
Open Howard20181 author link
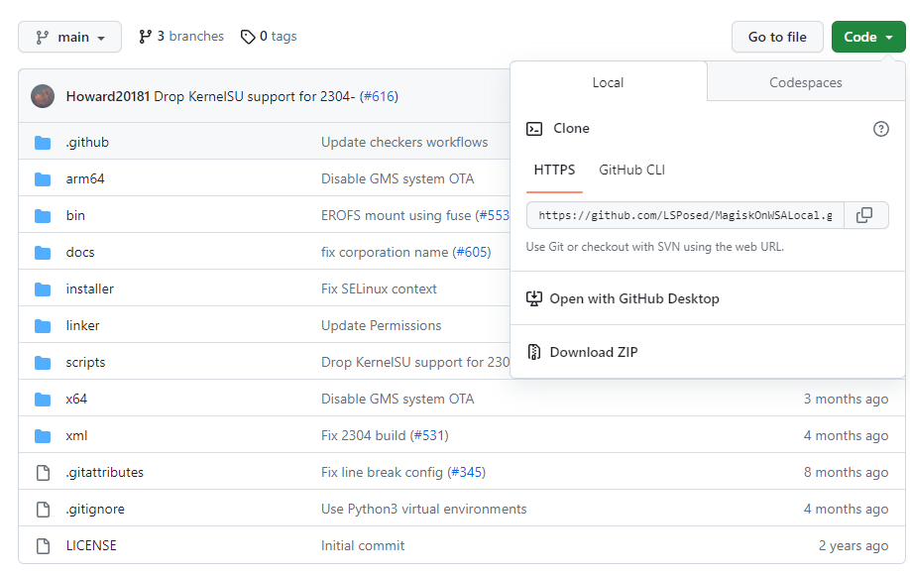coord(108,96)
